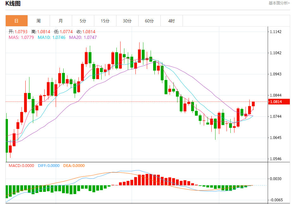Viewport: 293px width, 204px height.
Task: Click the latest red candlestick
Action: [x=253, y=104]
